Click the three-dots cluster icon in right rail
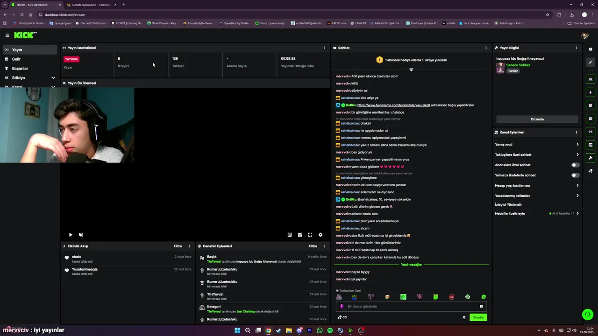 (x=591, y=171)
